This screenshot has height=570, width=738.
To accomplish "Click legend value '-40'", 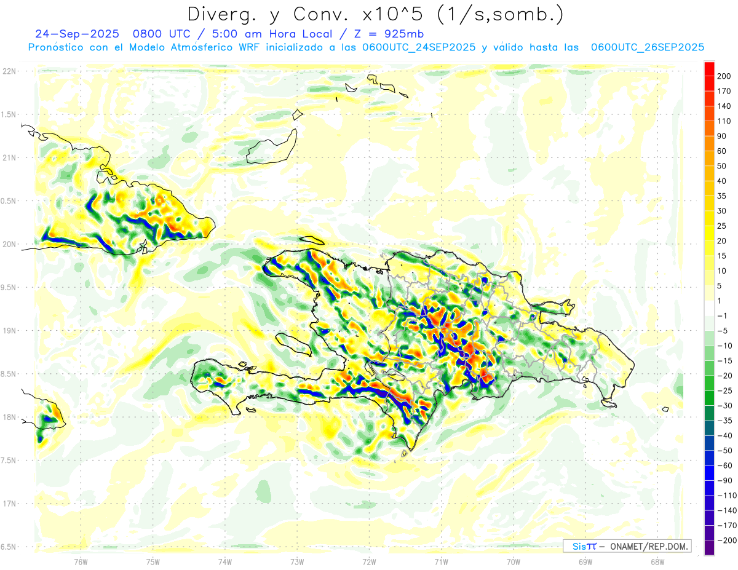I will [724, 435].
